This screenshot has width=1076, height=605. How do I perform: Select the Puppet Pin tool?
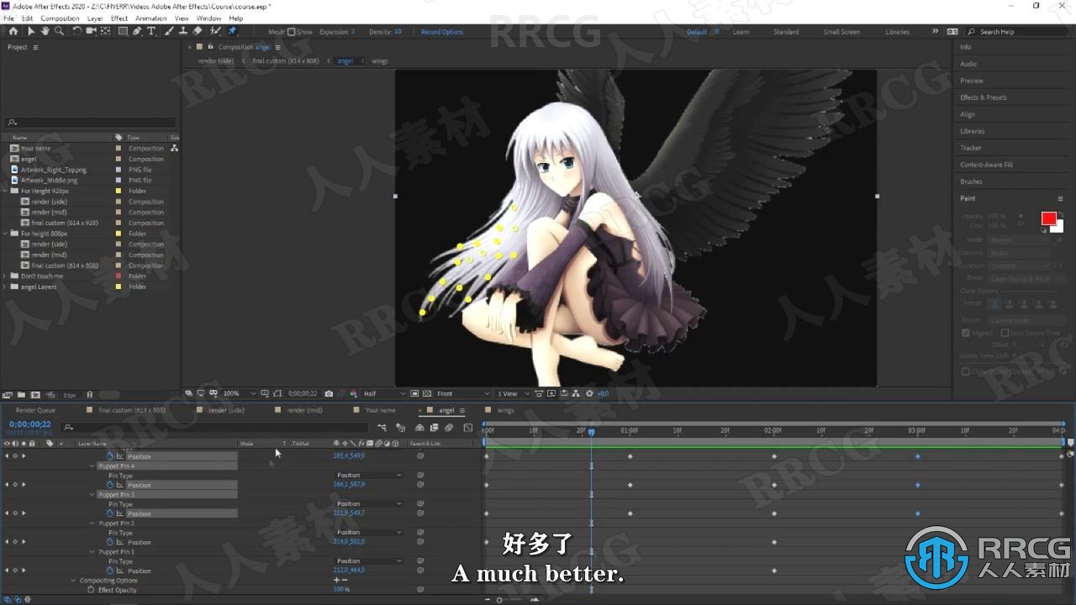[x=232, y=31]
